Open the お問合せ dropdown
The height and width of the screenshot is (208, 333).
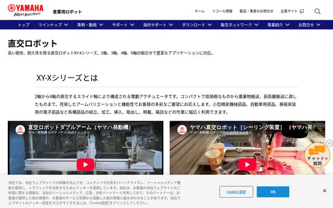coord(309,25)
